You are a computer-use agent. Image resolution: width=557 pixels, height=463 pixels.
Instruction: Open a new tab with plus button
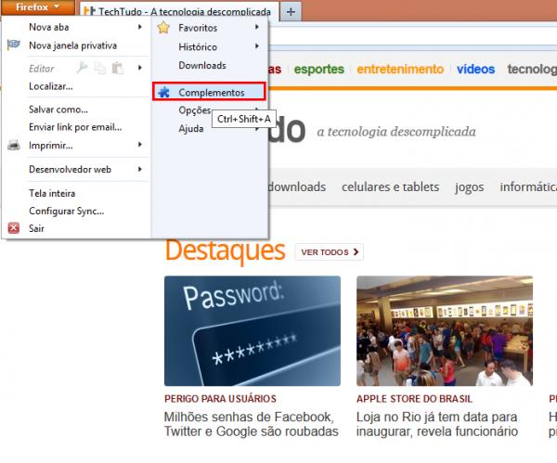291,12
